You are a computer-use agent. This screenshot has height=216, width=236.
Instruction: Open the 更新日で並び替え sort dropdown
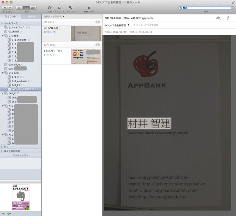pyautogui.click(x=54, y=17)
